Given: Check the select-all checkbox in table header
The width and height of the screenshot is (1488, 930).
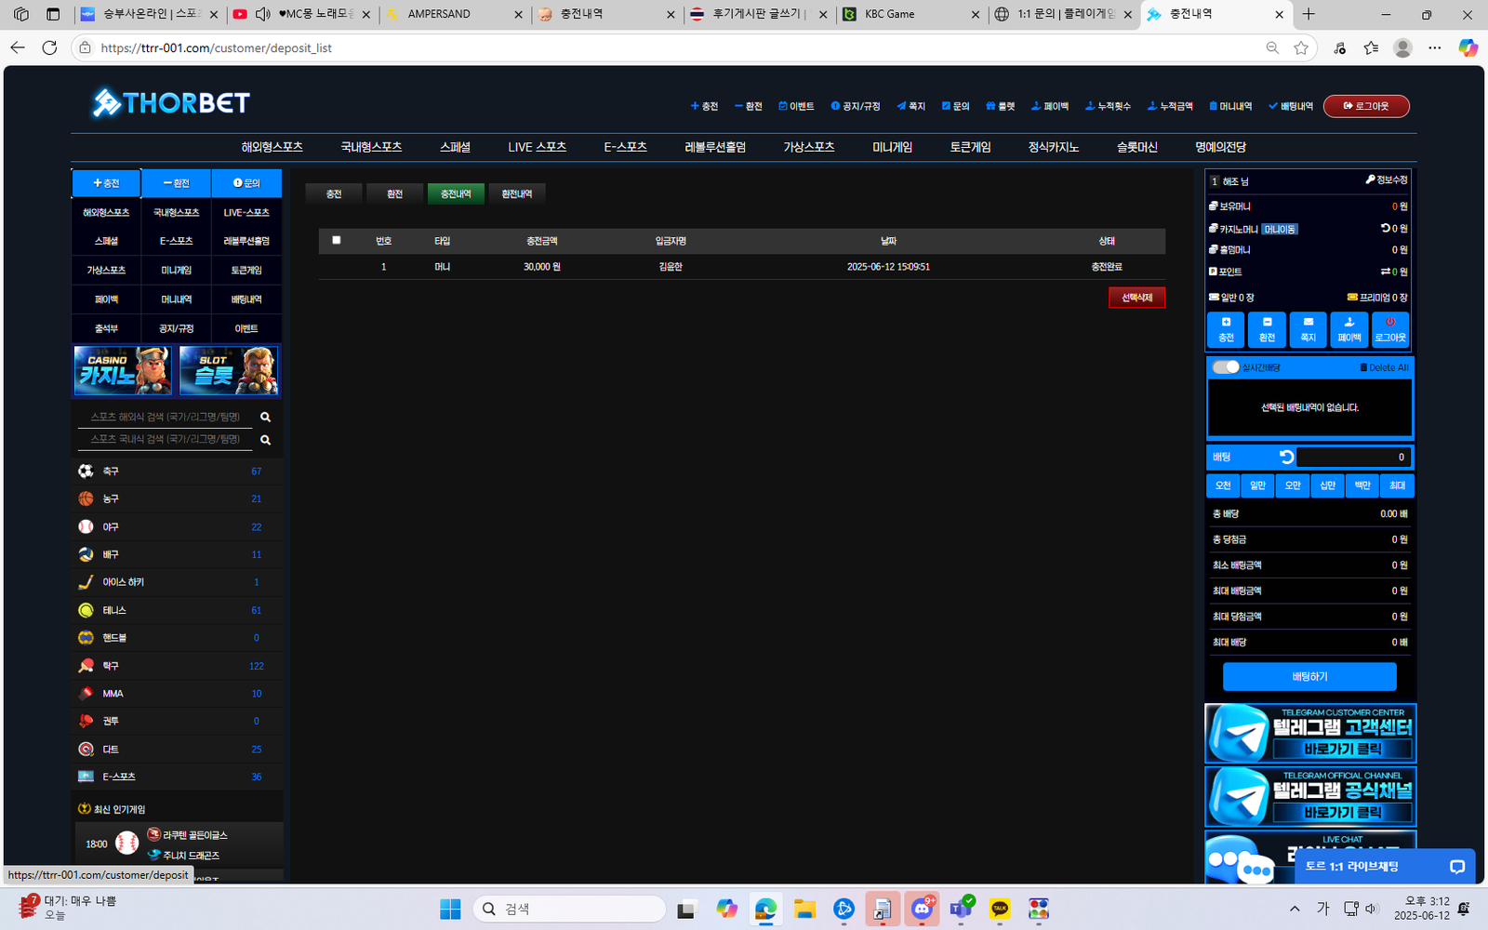Looking at the screenshot, I should (337, 240).
